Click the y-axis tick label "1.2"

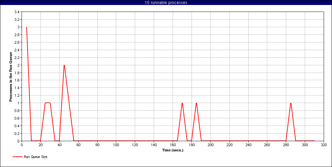(17, 95)
